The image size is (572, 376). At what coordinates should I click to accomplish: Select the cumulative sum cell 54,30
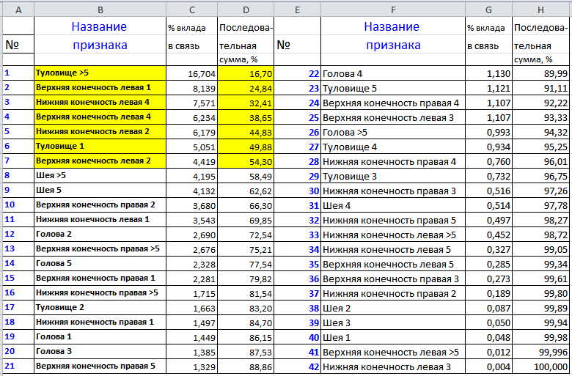coord(246,161)
